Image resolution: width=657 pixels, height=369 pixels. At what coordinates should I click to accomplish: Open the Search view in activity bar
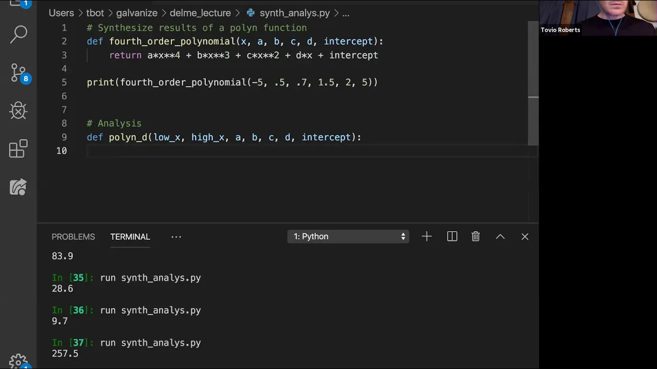(18, 34)
